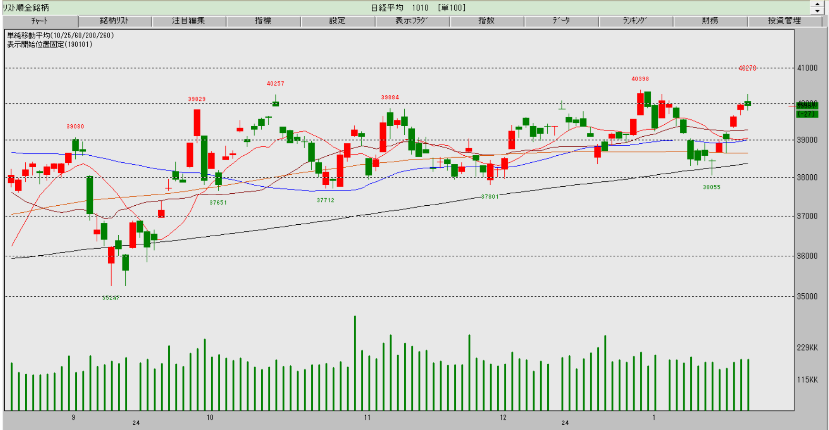
Task: Click the 37651 low price label
Action: coord(218,202)
